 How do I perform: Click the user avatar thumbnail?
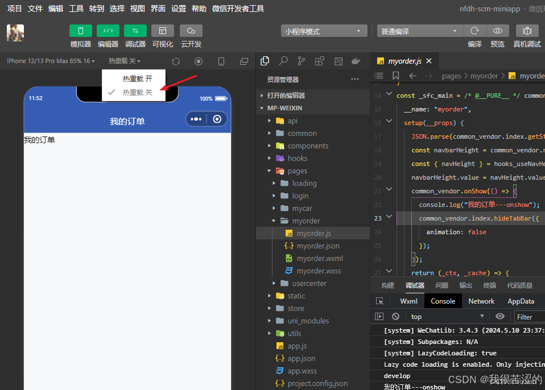coord(15,33)
